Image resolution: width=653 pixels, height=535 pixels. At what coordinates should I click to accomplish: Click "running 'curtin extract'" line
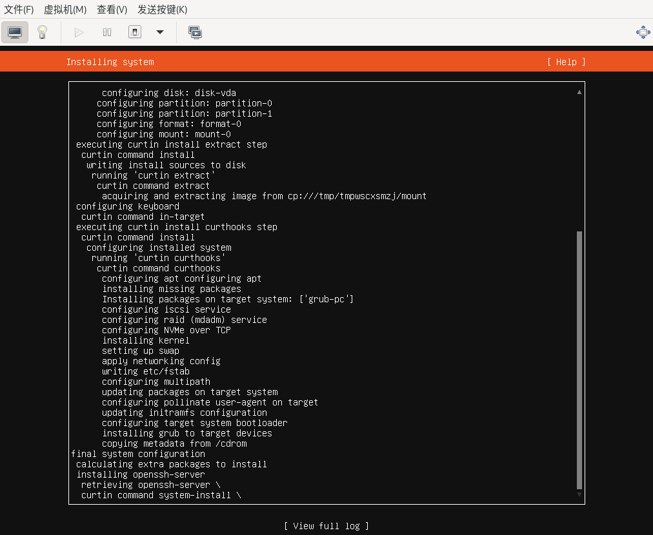point(154,175)
